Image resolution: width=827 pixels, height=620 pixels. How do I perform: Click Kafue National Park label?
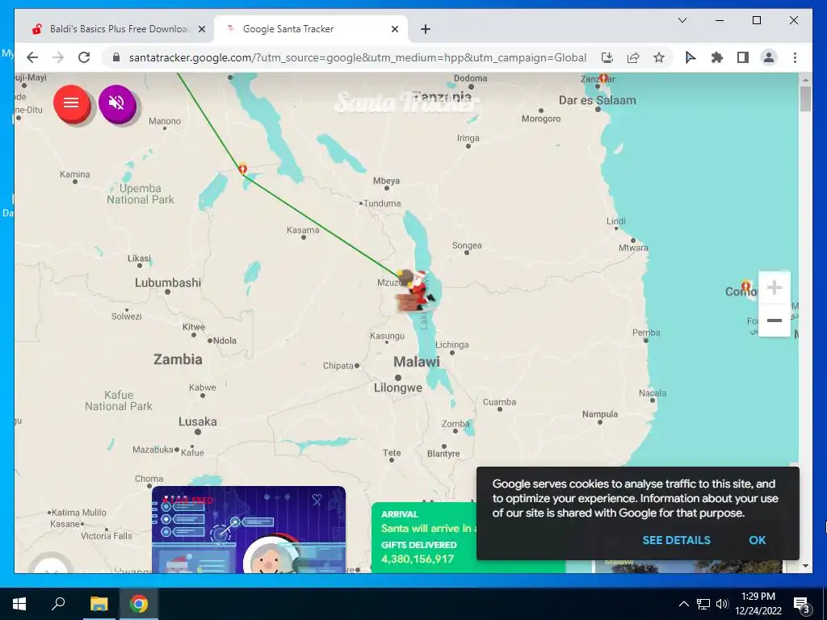pos(119,400)
